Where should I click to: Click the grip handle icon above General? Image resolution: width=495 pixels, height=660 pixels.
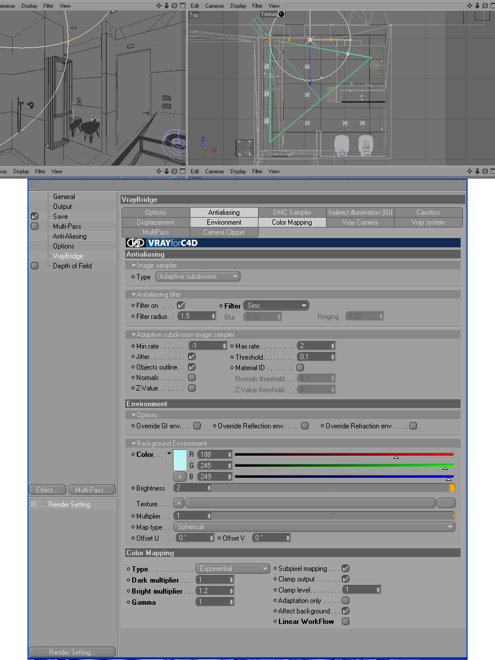pyautogui.click(x=34, y=184)
